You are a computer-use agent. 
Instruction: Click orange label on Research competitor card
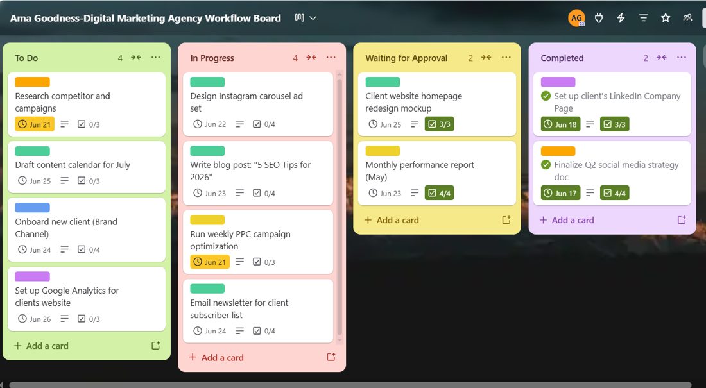pyautogui.click(x=33, y=82)
